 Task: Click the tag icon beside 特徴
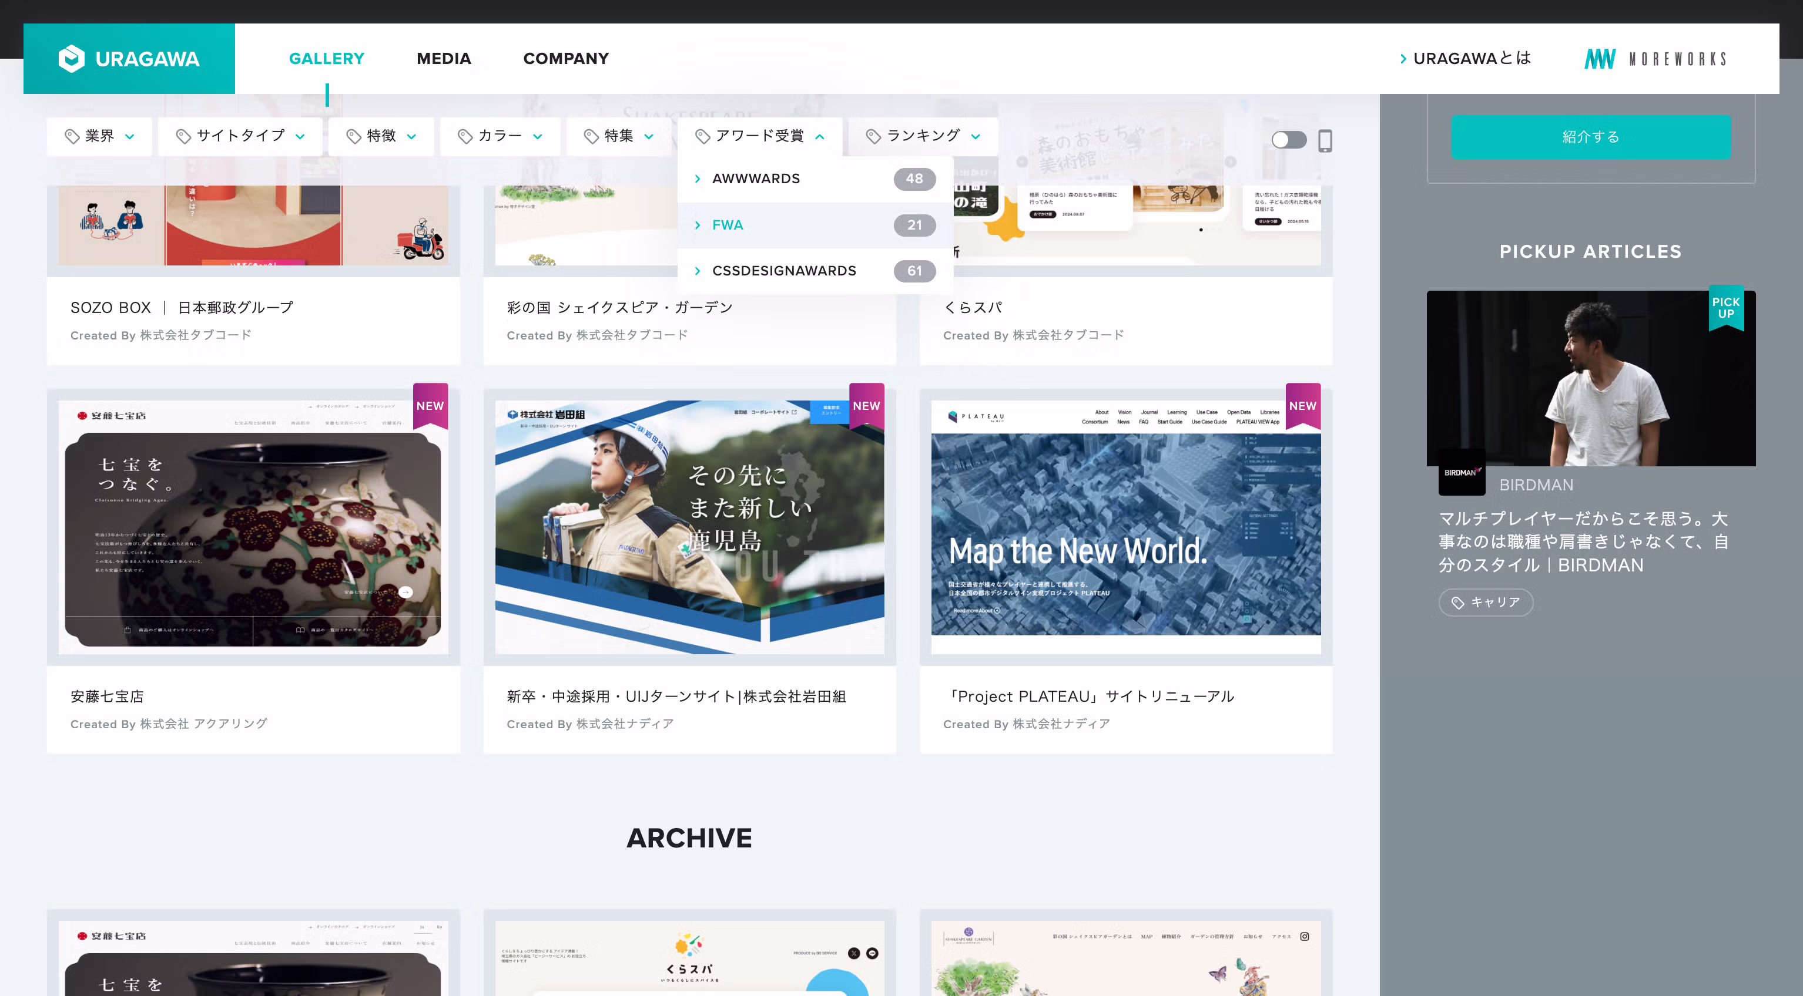click(x=354, y=136)
